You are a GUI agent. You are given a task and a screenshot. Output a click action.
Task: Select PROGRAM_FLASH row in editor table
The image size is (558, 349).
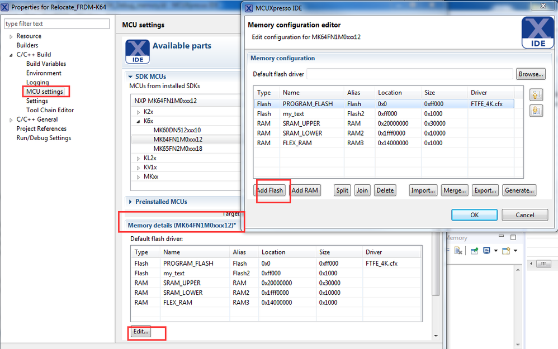[384, 104]
